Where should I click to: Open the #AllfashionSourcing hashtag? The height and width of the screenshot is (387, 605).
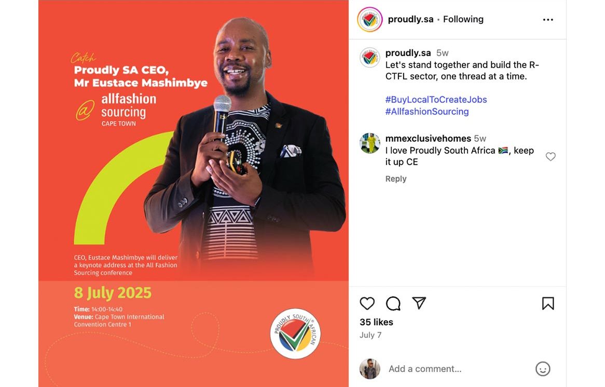click(x=427, y=112)
